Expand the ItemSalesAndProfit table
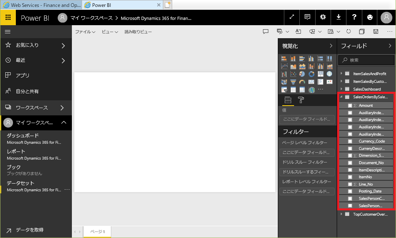The height and width of the screenshot is (238, 396). click(x=341, y=74)
